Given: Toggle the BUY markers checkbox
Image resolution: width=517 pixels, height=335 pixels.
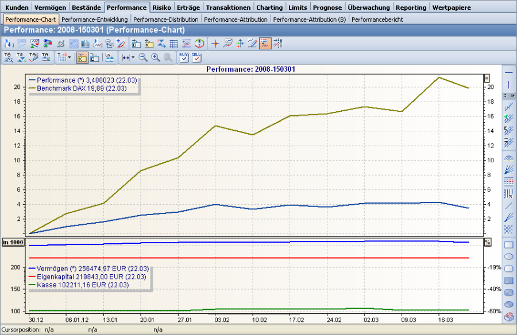Looking at the screenshot, I should (x=183, y=57).
